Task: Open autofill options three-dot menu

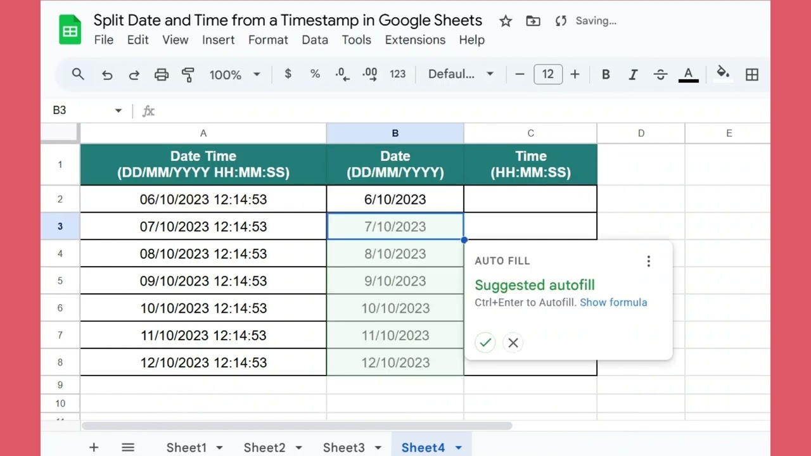Action: tap(648, 261)
